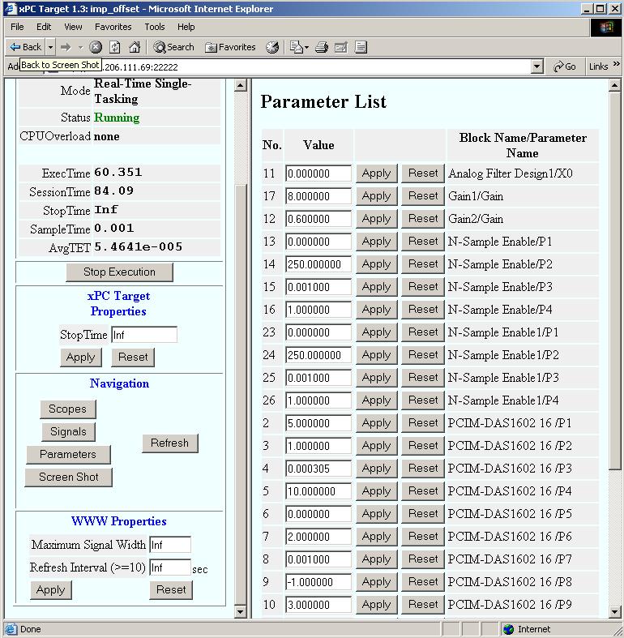Click the status bar page Done icon

(x=11, y=629)
